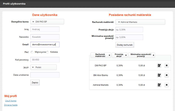The image size is (175, 111).
Task: Click the 5,00 zł value in BM Alior Banku row
Action: (142, 75)
